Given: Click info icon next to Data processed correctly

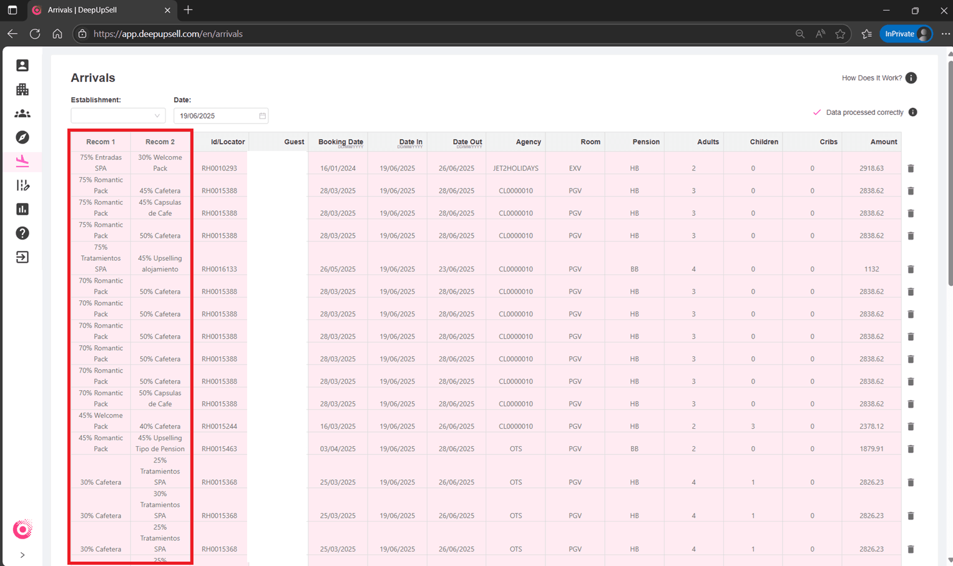Looking at the screenshot, I should pyautogui.click(x=912, y=112).
